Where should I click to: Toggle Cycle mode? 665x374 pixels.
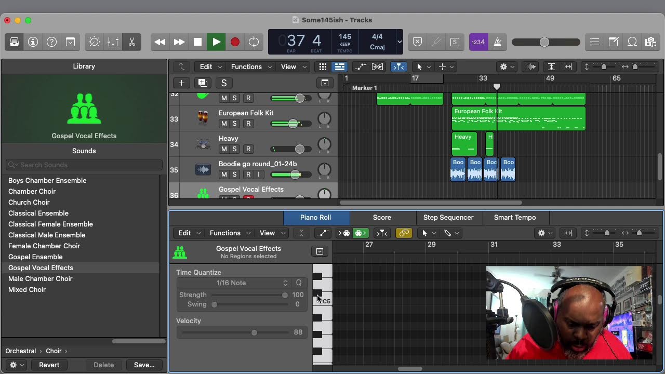[254, 42]
